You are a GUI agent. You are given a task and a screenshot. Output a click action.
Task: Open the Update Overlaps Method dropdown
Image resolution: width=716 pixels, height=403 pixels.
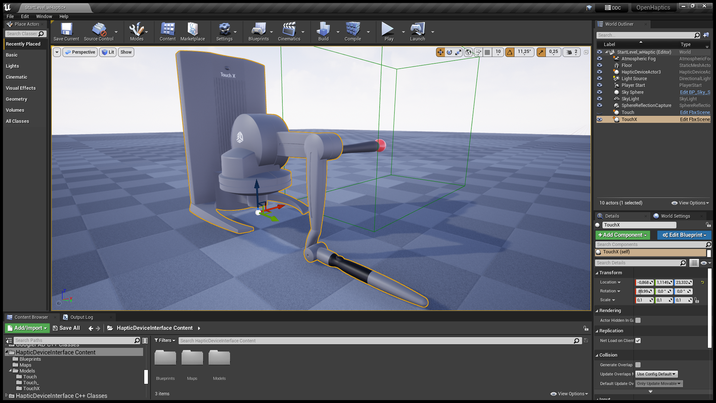pos(656,374)
